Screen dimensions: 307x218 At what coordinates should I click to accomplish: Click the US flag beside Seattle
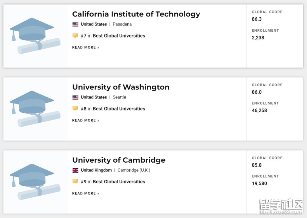pyautogui.click(x=75, y=97)
